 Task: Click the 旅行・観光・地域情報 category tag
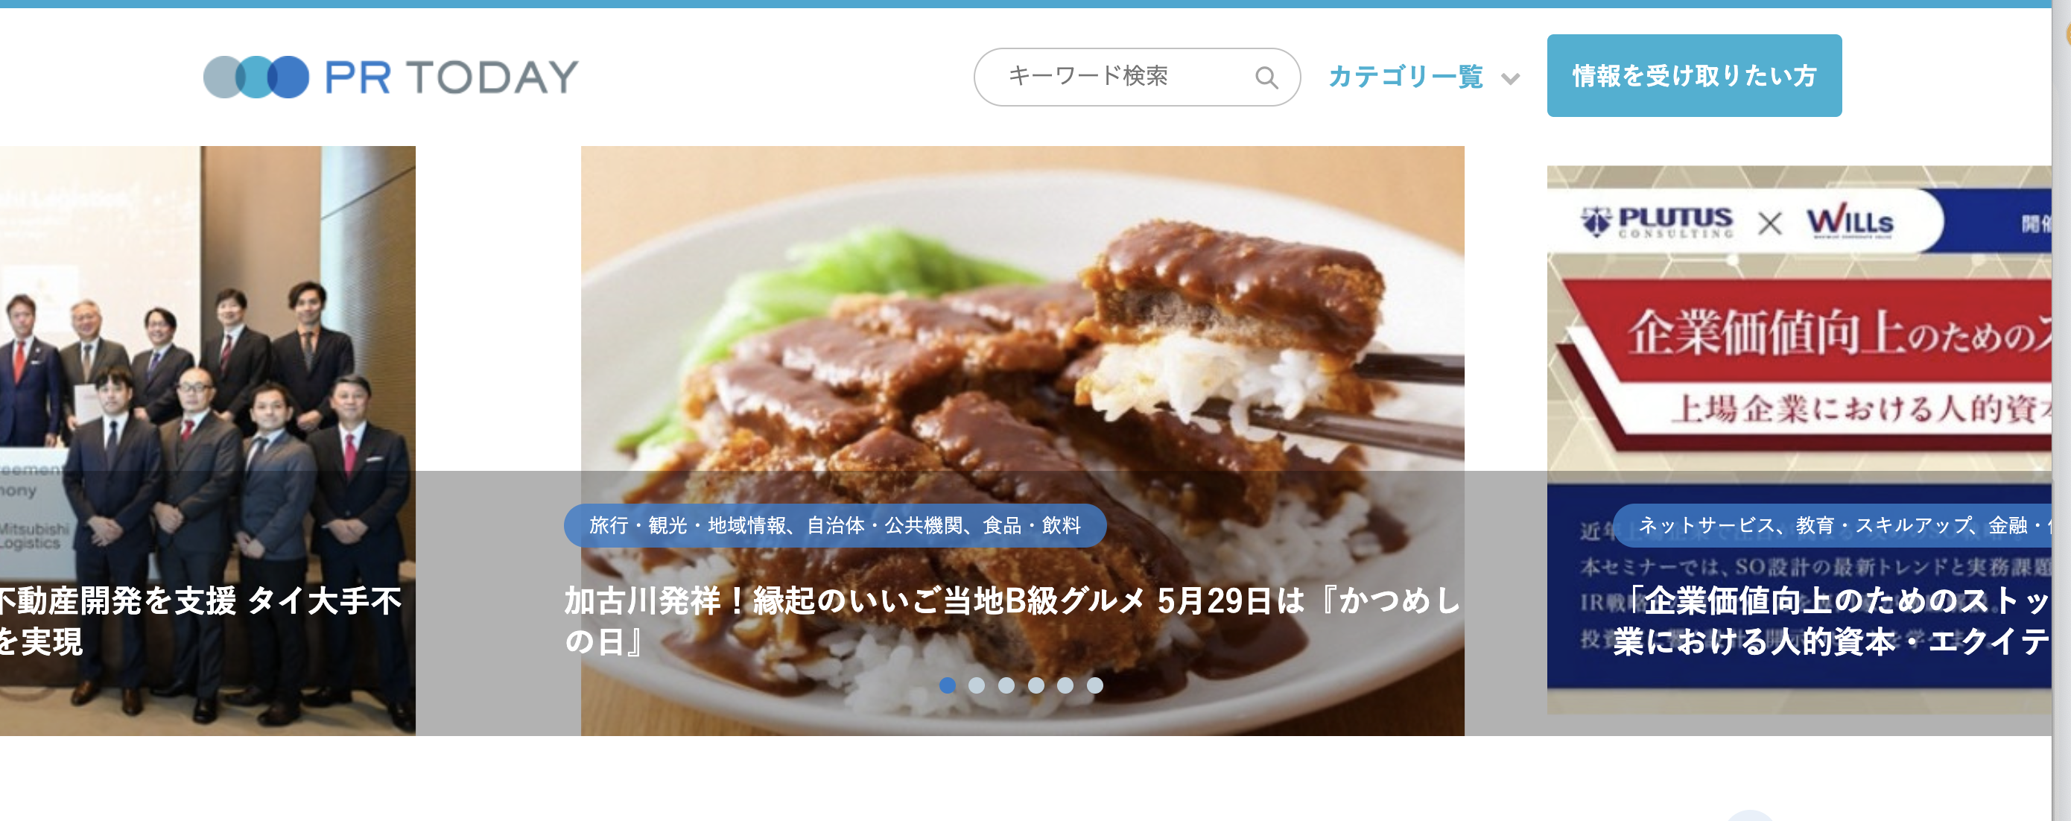(834, 526)
